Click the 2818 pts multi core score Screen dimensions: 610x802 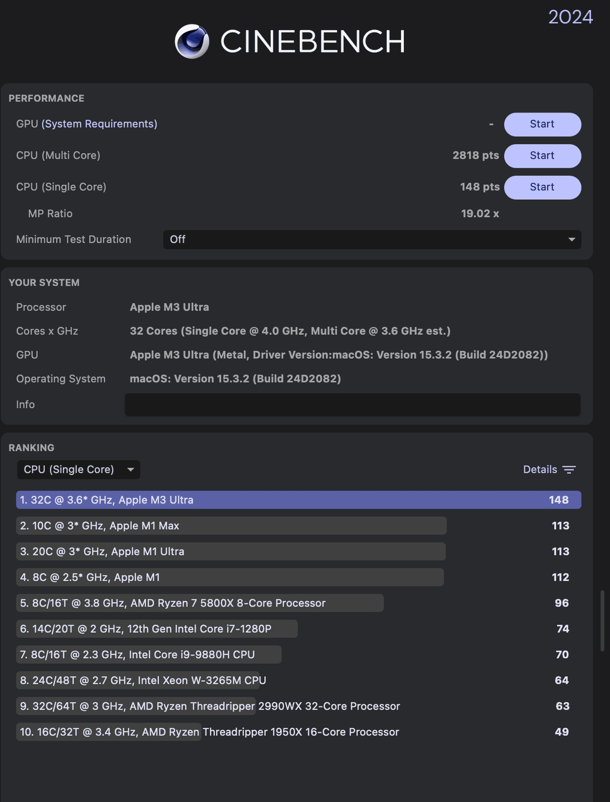tap(476, 155)
